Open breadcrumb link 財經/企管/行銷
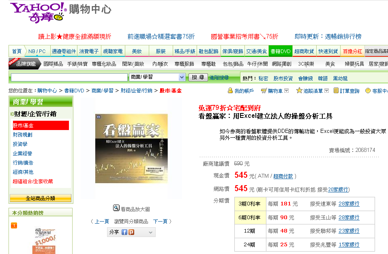Screen dimensions: 388x254 click(x=136, y=90)
